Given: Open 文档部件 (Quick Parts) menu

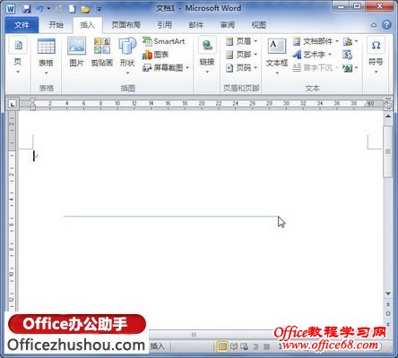Looking at the screenshot, I should tap(316, 41).
